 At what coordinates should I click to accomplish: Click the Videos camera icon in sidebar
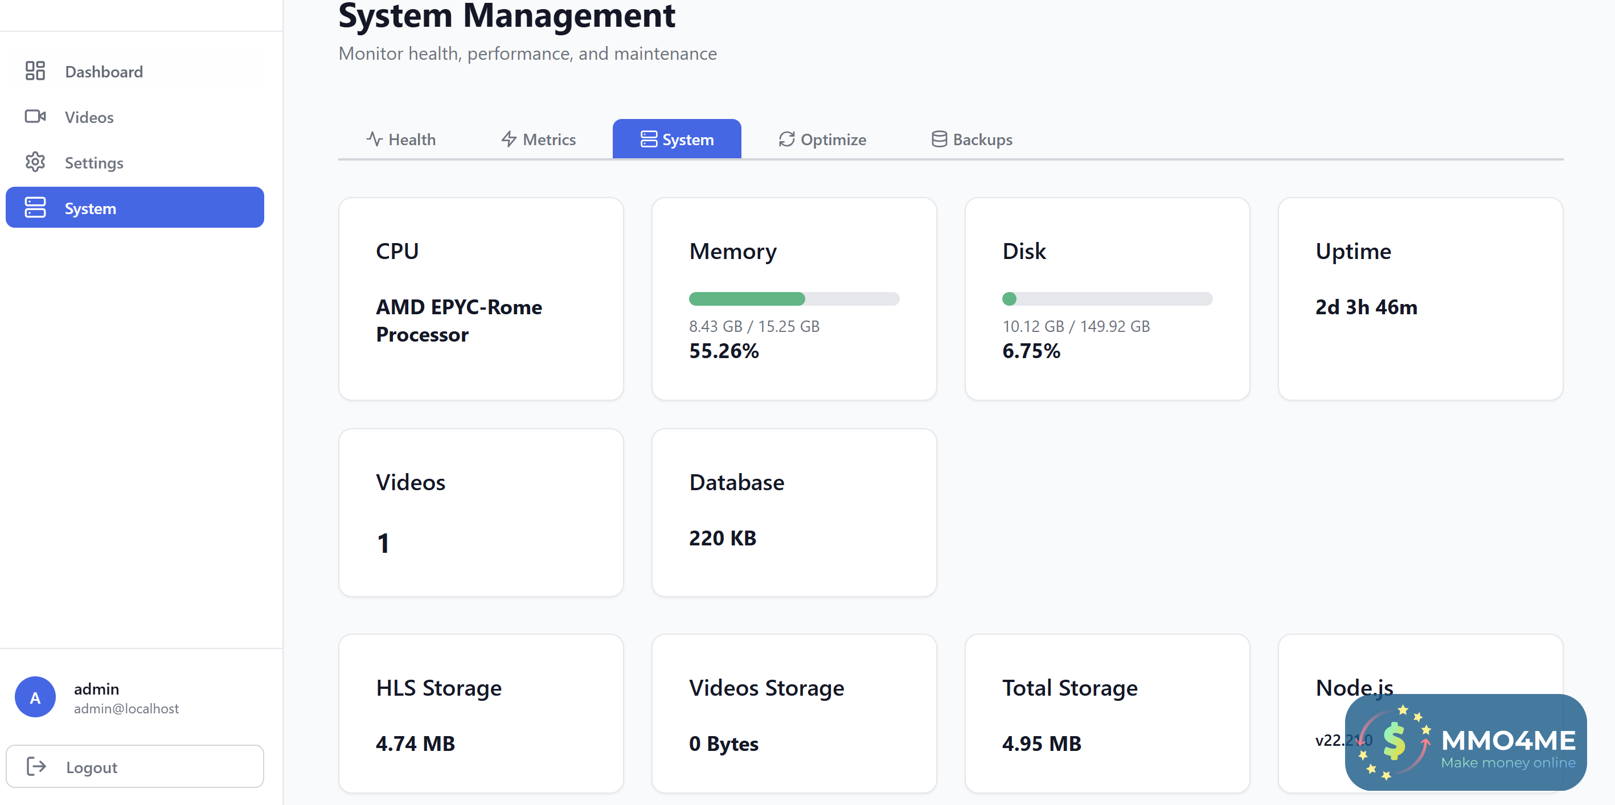35,117
